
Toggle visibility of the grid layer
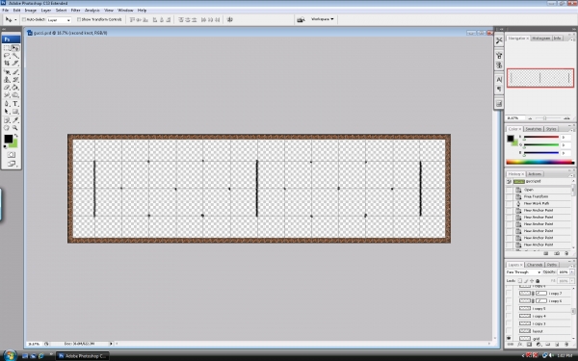pyautogui.click(x=509, y=338)
